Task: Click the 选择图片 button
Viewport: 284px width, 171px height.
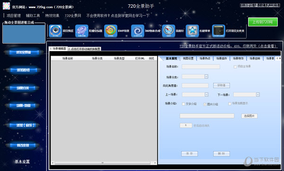Action: click(x=249, y=116)
